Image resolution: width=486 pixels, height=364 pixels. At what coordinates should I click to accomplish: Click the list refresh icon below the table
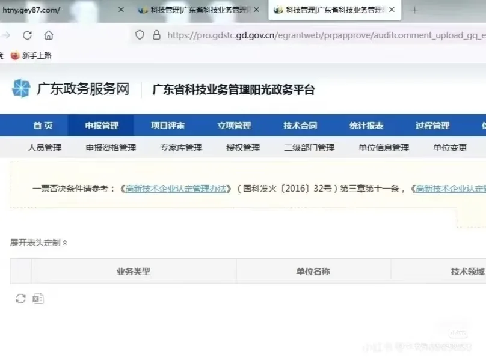[x=20, y=298]
